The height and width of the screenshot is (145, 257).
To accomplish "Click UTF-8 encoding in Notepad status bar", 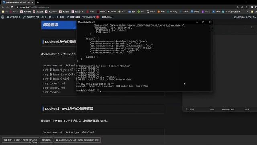I will (x=247, y=109).
